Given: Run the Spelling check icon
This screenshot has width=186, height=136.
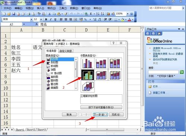Looking at the screenshot, I should pos(39,14).
